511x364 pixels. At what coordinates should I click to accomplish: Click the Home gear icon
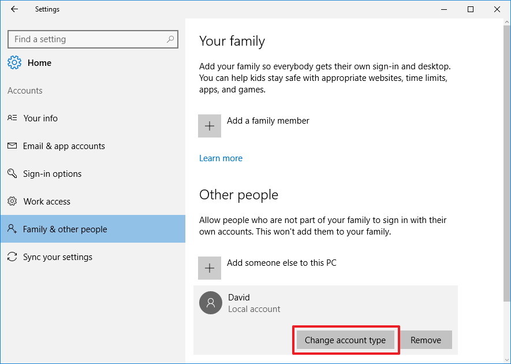[x=14, y=63]
